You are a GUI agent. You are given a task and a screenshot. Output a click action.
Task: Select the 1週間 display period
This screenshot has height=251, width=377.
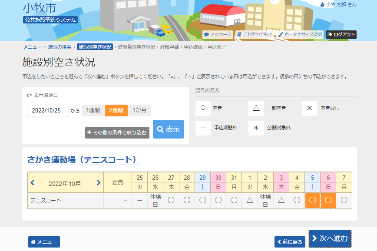click(93, 110)
